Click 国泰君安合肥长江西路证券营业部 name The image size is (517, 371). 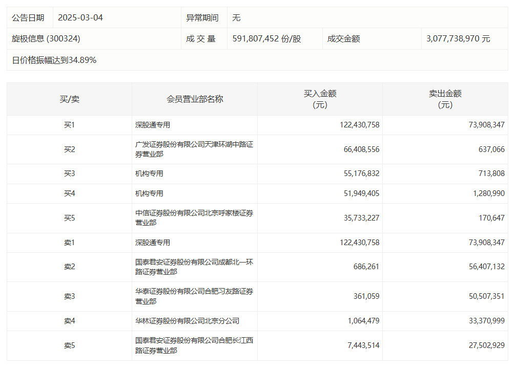tap(194, 345)
